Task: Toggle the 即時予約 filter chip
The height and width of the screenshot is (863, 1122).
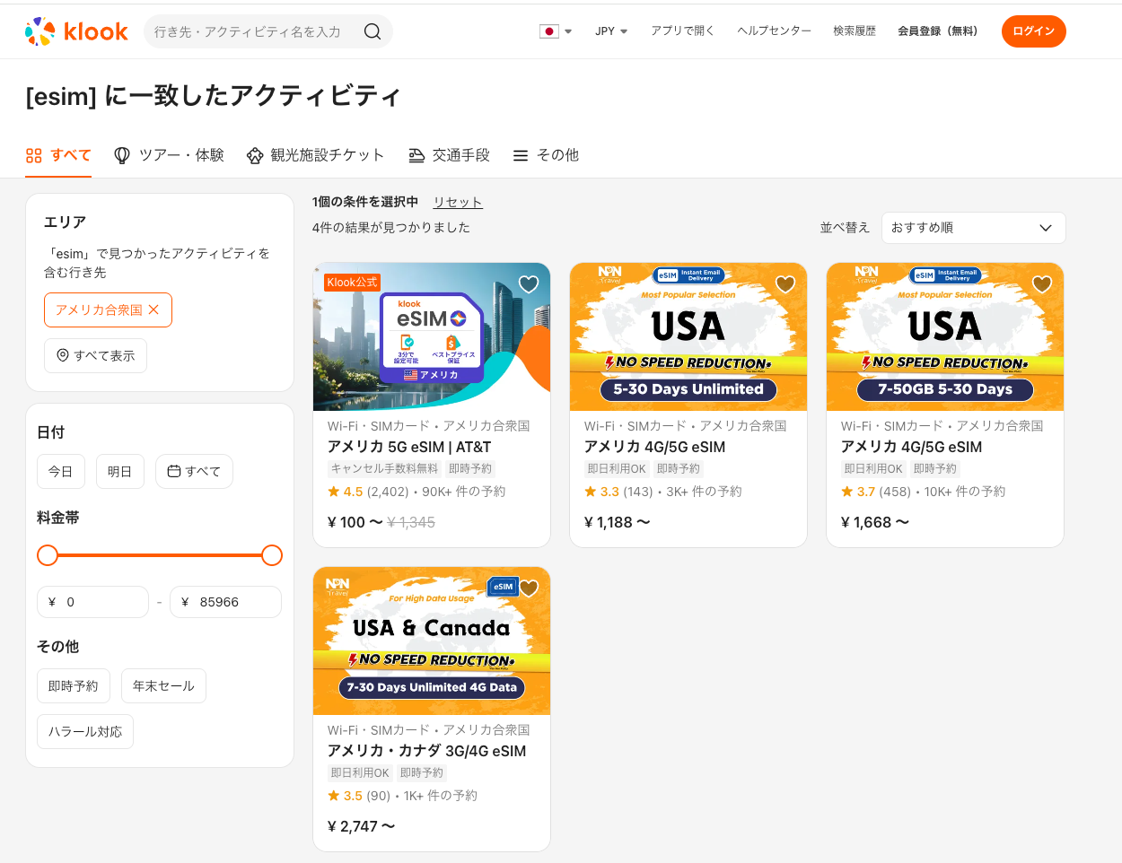Action: (74, 686)
